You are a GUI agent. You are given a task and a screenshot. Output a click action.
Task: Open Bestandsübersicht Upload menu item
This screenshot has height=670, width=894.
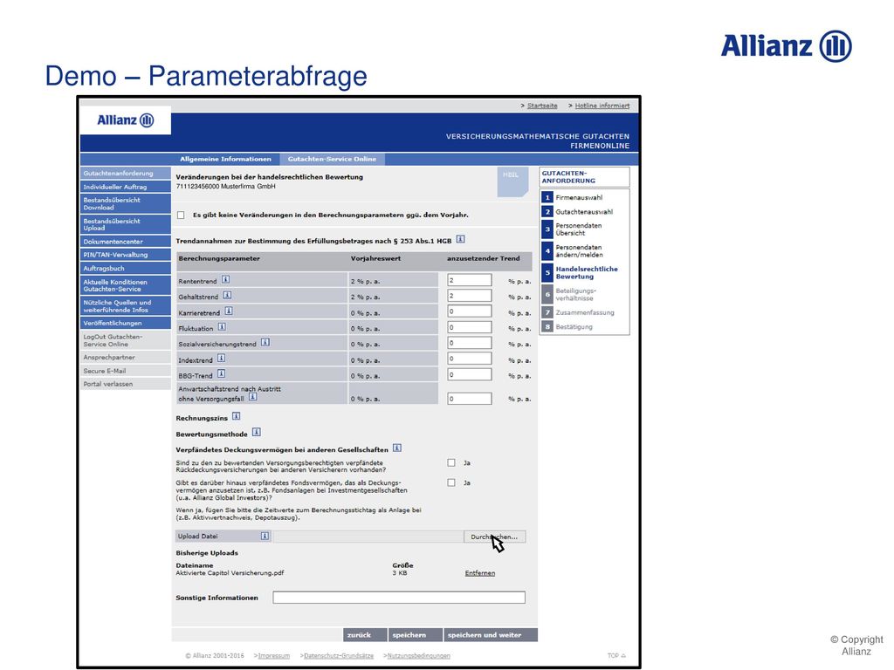point(126,224)
